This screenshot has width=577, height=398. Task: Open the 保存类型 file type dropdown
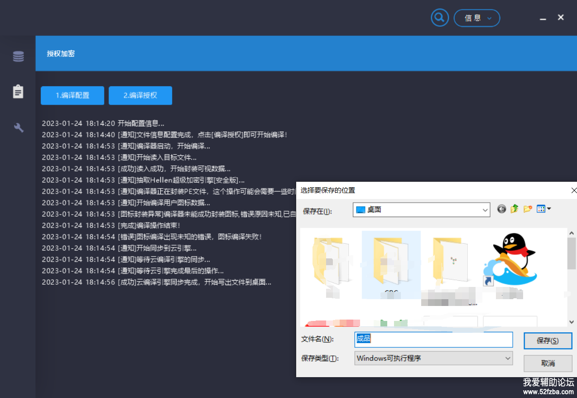click(508, 358)
